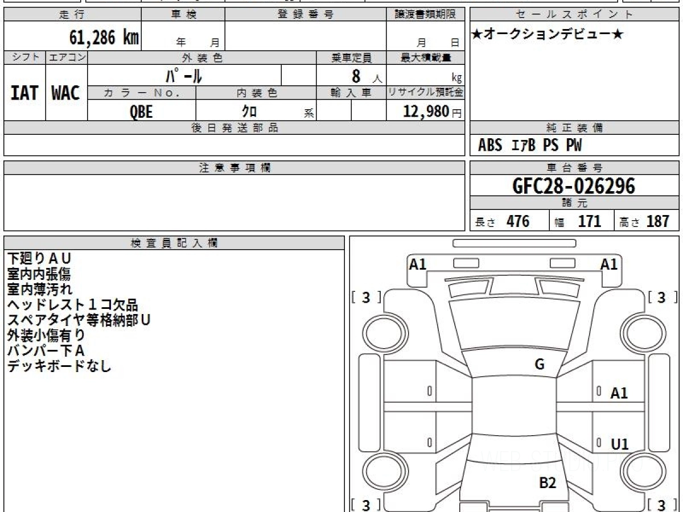
Task: Click the B2 damage mark on the car diagram
Action: tap(548, 484)
